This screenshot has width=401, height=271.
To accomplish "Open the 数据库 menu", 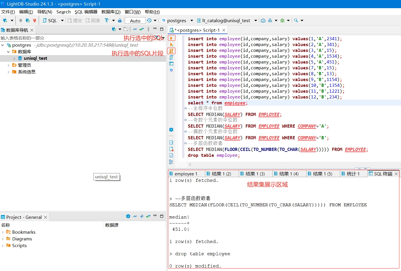I will coord(111,12).
